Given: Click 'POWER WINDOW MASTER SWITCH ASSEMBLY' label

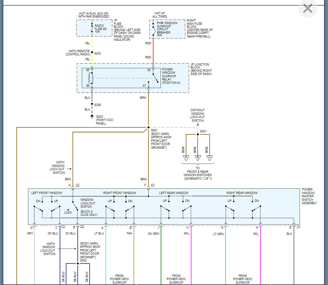Looking at the screenshot, I should coord(309,196).
